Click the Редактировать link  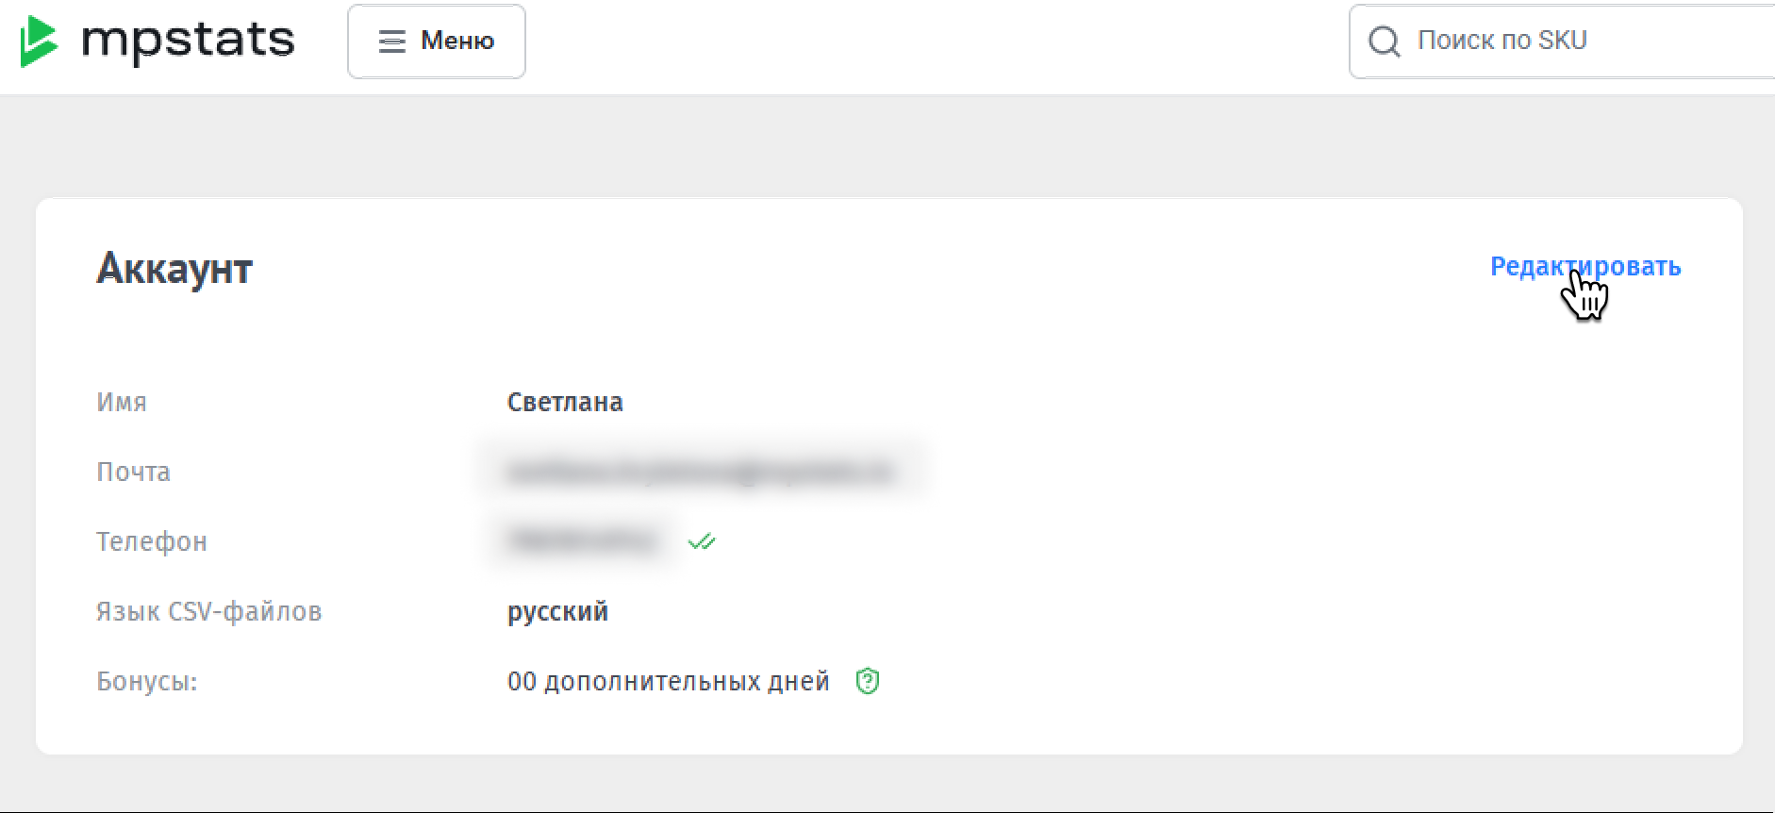point(1584,267)
